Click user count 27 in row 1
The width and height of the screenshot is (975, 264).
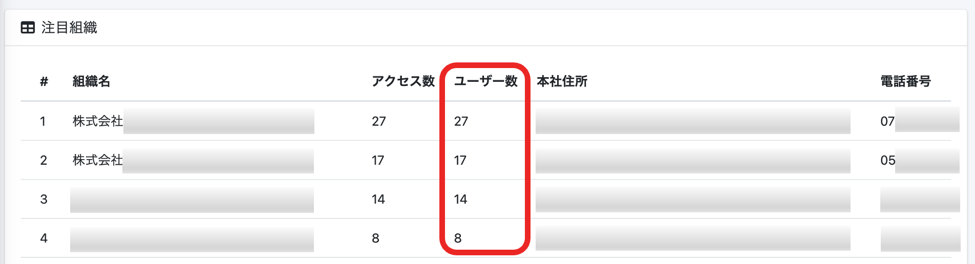[x=461, y=121]
